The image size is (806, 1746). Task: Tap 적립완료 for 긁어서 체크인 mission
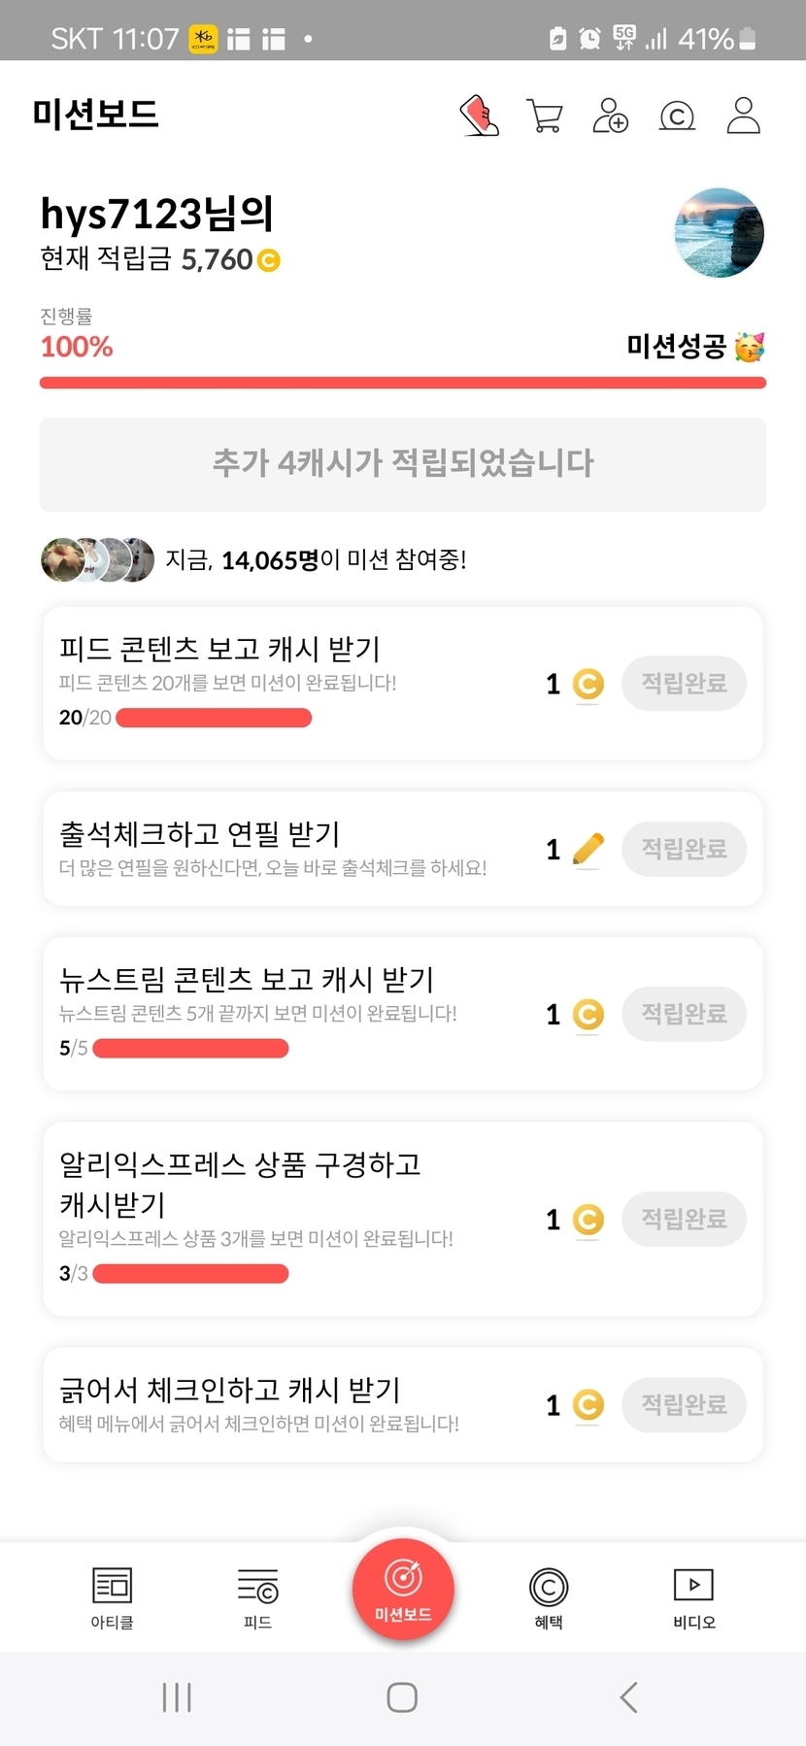tap(684, 1404)
